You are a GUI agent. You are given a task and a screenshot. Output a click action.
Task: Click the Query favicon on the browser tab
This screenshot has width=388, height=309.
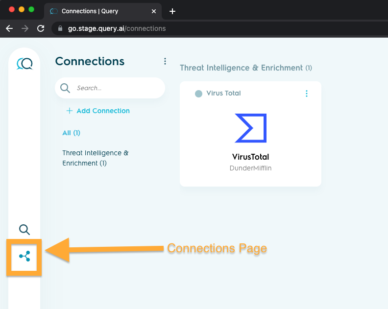coord(54,11)
